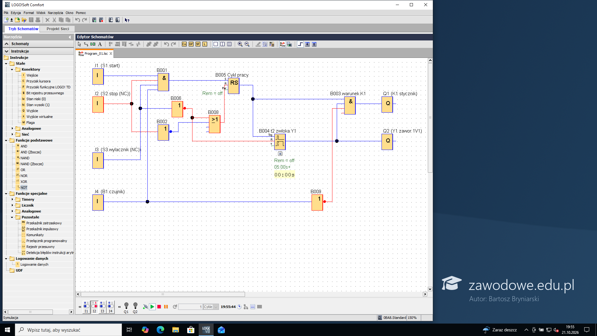Open Microsoft Edge from the taskbar
This screenshot has height=336, width=597.
click(160, 330)
